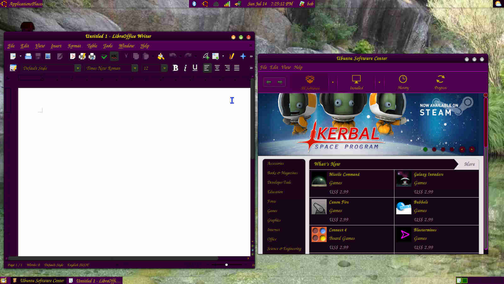Screen dimensions: 504x284
Task: Click the Redo icon in Writer
Action: coord(188,56)
